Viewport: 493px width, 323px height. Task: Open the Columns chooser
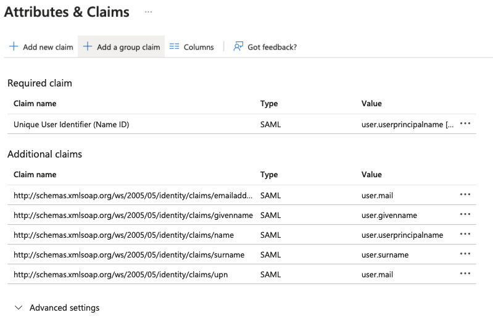(x=198, y=47)
